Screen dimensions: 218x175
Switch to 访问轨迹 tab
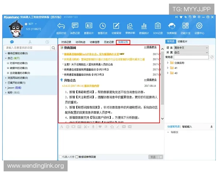tap(80, 42)
